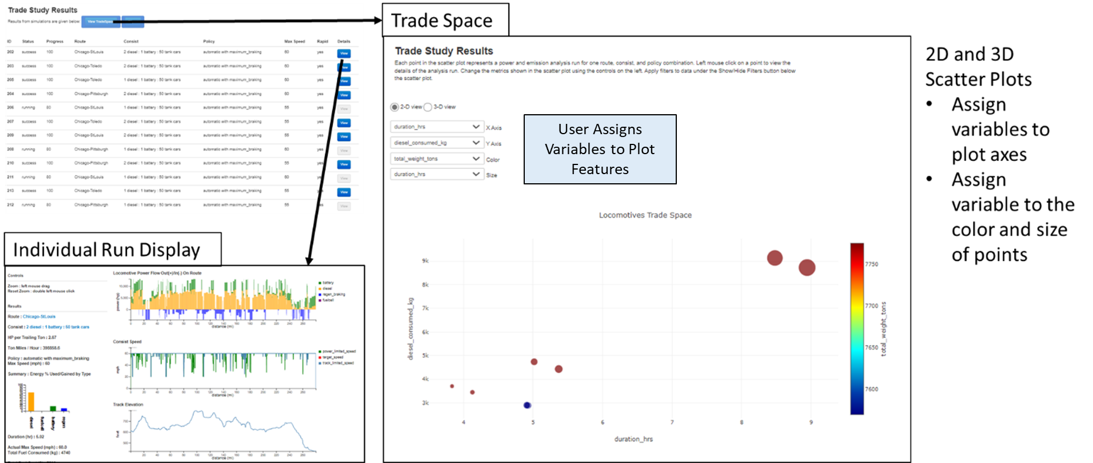
Task: Toggle the regen_braking legend entry
Action: [332, 295]
